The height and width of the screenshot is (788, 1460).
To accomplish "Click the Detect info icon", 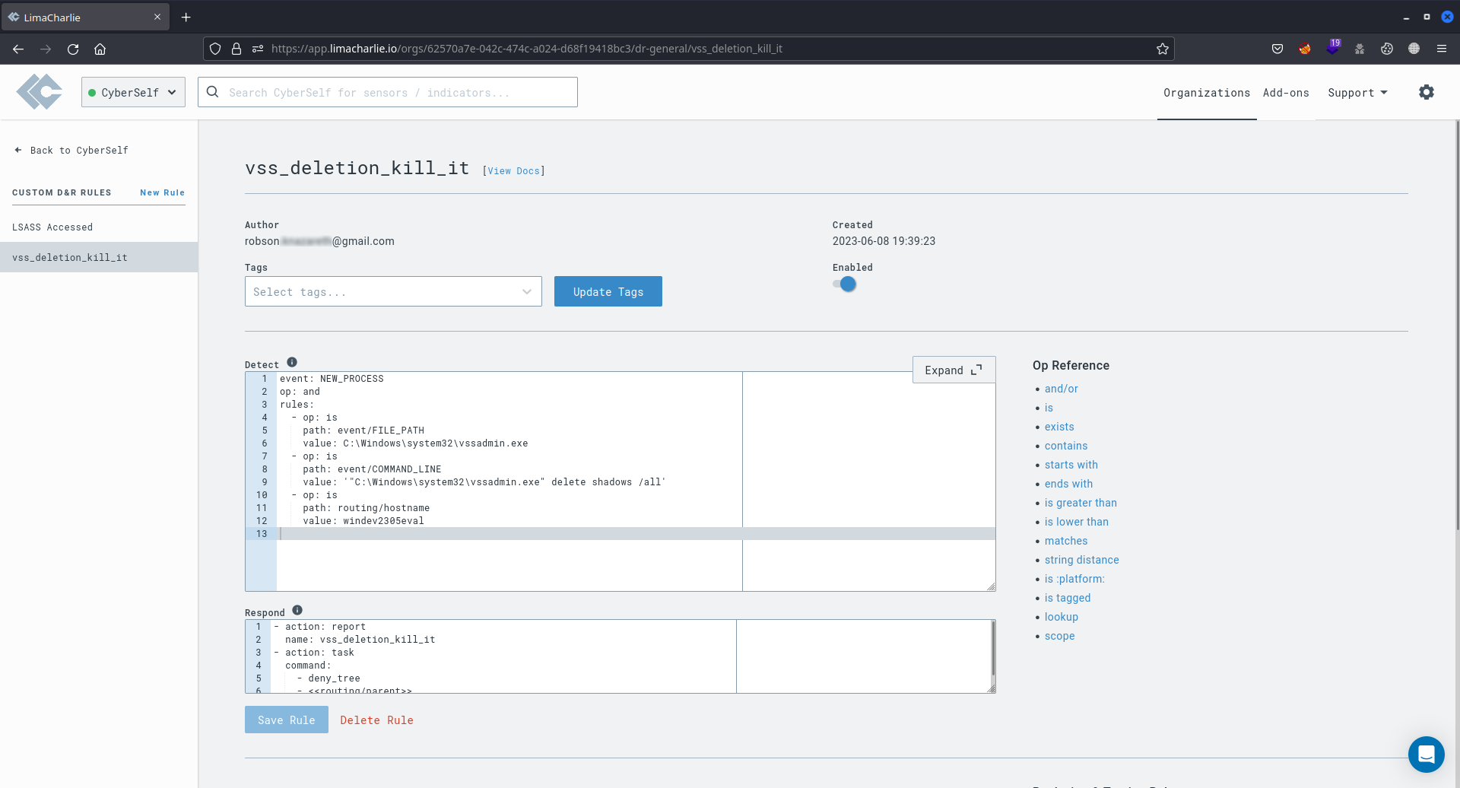I will coord(292,362).
